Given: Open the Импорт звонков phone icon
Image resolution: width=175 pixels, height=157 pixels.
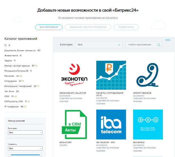Looking at the screenshot, I should [148, 75].
